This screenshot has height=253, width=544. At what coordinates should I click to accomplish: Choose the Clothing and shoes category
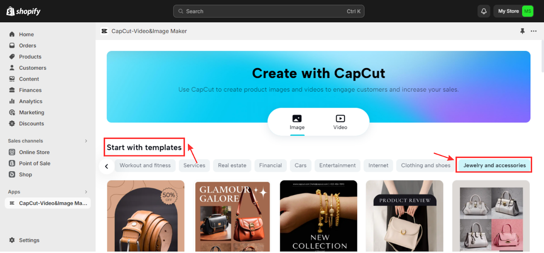click(x=425, y=165)
